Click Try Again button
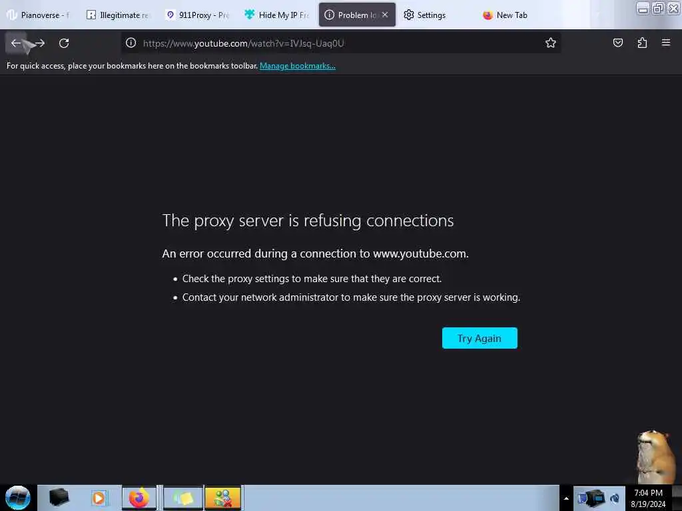Image resolution: width=682 pixels, height=511 pixels. 480,338
